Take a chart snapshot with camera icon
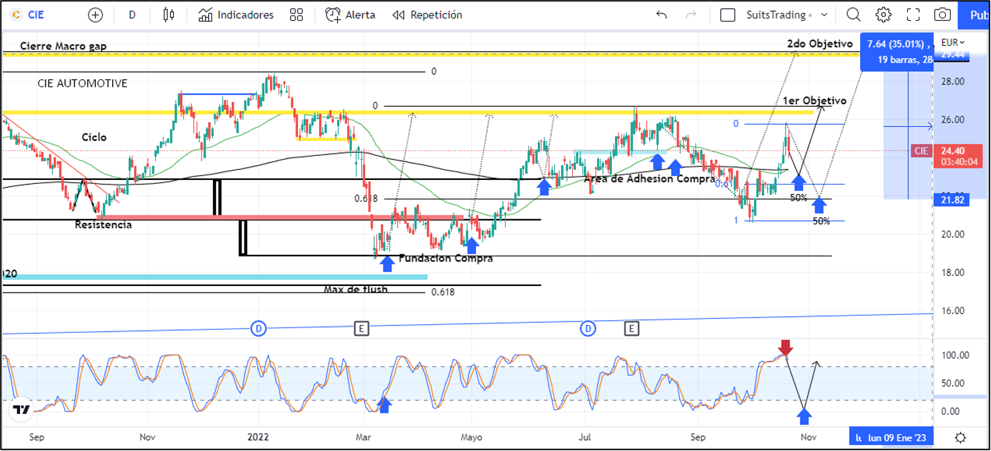 click(943, 15)
